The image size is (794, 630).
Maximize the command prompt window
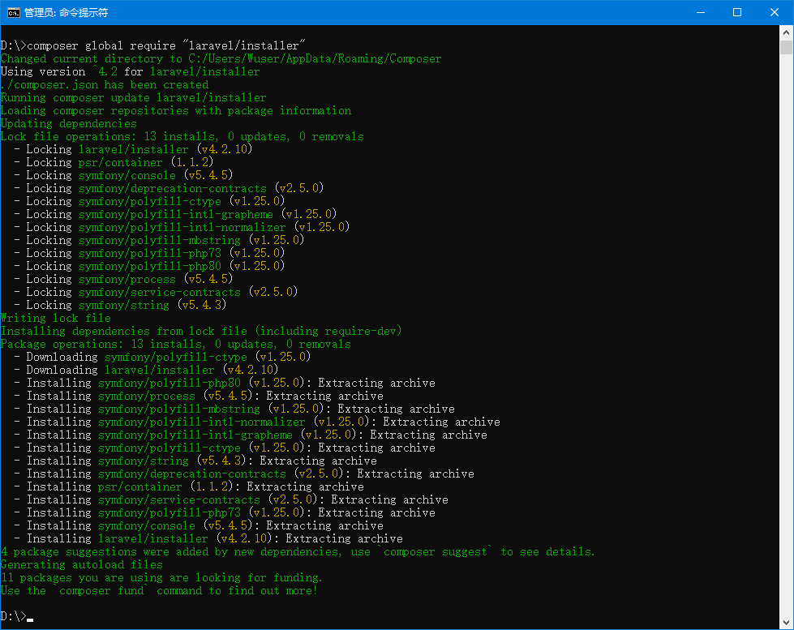(737, 13)
